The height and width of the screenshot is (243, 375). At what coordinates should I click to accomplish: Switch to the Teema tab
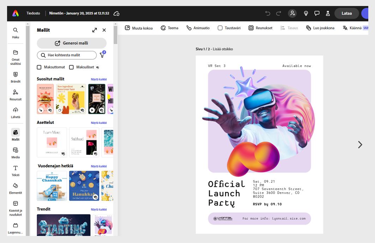coord(169,28)
